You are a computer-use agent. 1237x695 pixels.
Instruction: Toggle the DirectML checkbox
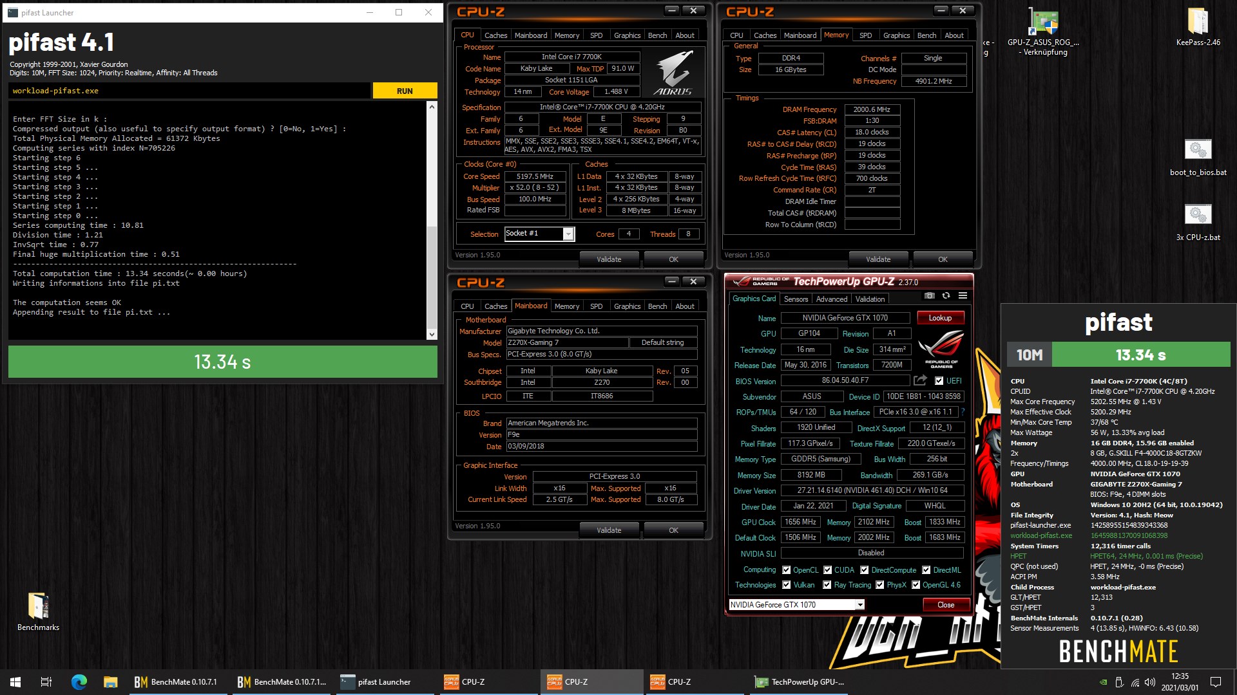[x=926, y=570]
